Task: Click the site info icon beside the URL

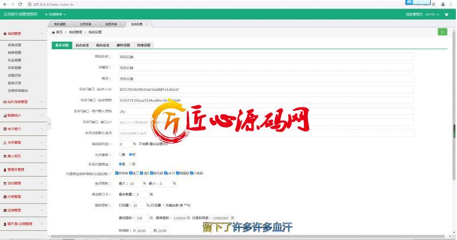Action: (30, 5)
